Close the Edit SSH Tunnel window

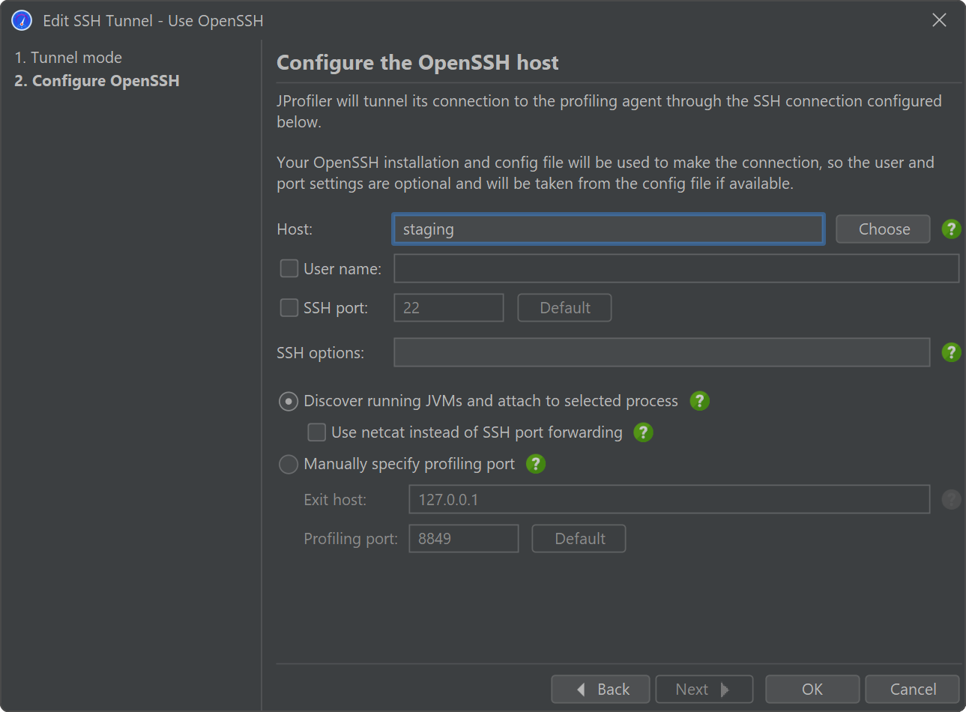click(x=939, y=20)
